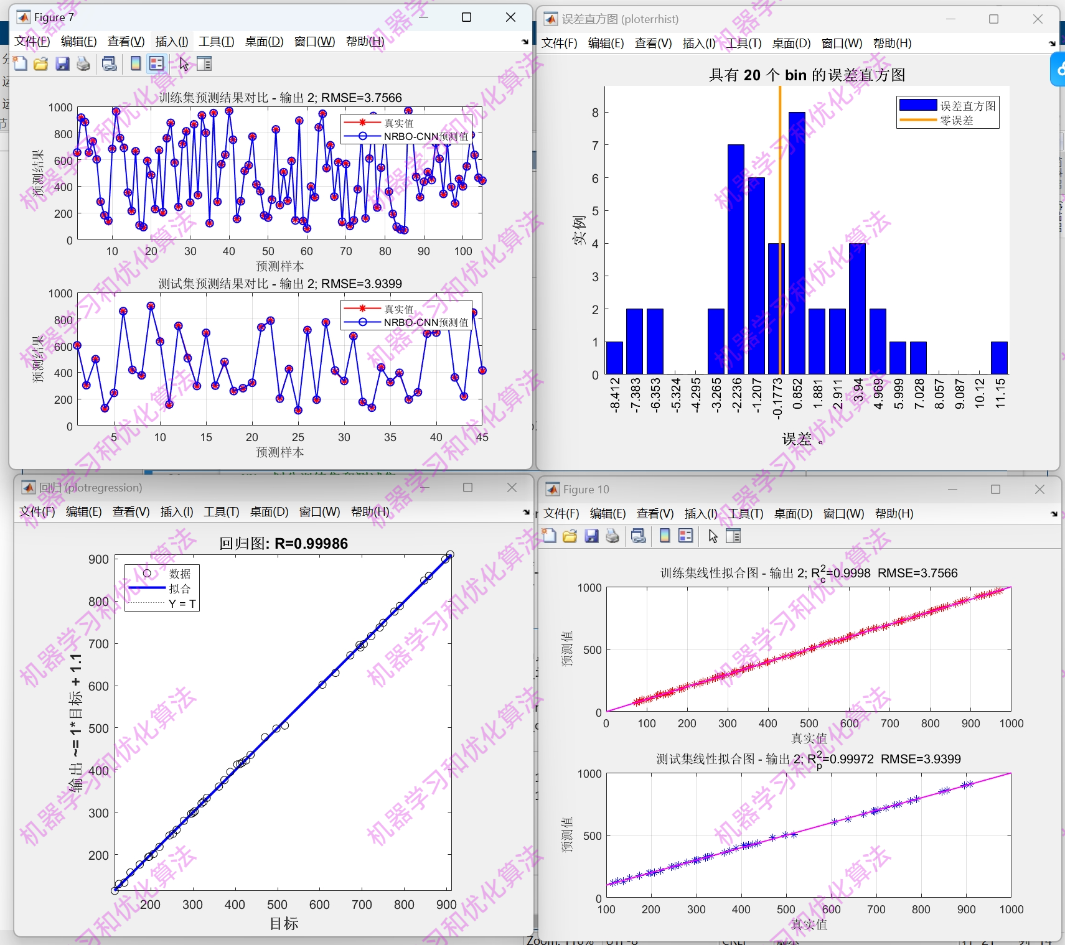1065x945 pixels.
Task: Open 帮助(H) menu in Figure 10
Action: click(x=894, y=514)
